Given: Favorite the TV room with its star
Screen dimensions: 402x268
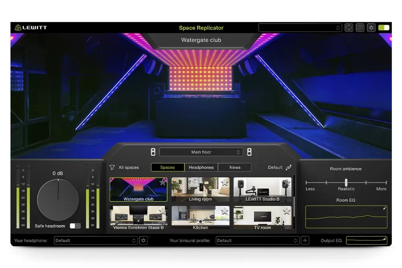Looking at the screenshot, I should click(286, 211).
